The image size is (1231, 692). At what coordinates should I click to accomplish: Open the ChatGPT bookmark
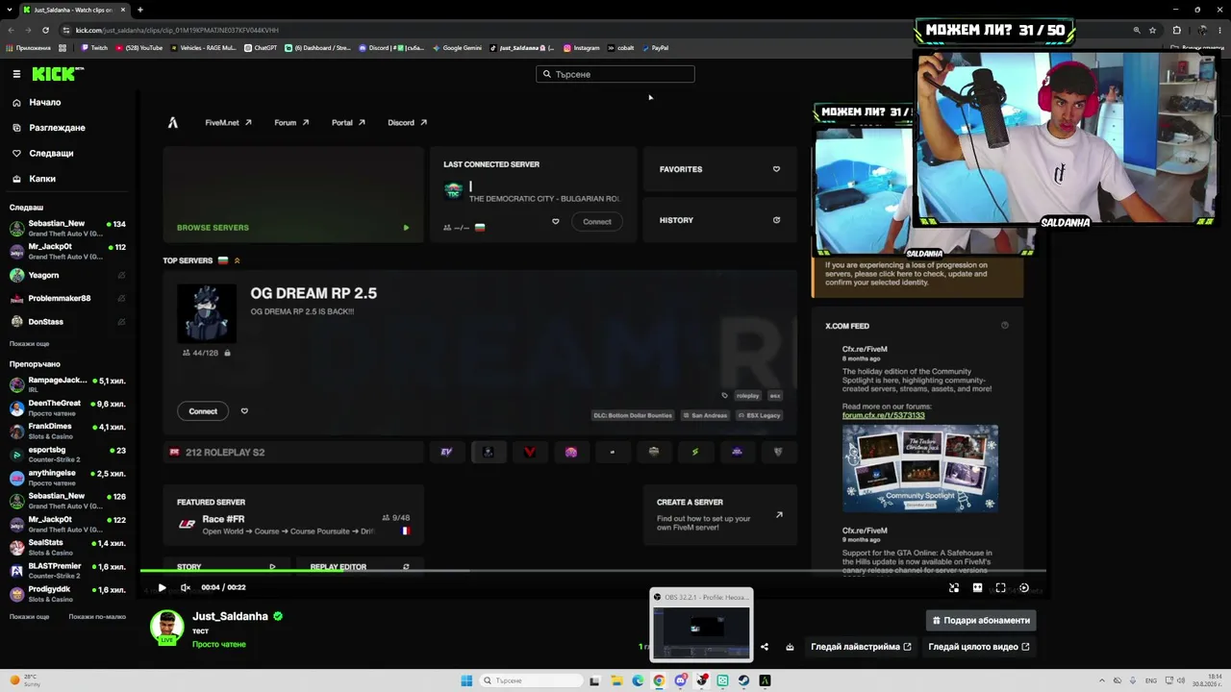click(x=261, y=48)
